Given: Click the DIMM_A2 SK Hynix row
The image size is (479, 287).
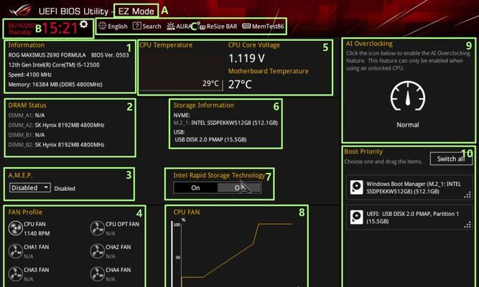Looking at the screenshot, I should (x=57, y=125).
